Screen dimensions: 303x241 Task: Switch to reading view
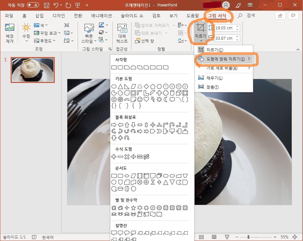pyautogui.click(x=214, y=237)
